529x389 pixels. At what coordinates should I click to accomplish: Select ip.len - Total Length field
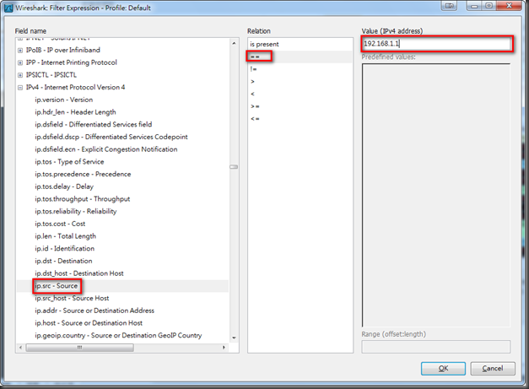click(x=66, y=236)
